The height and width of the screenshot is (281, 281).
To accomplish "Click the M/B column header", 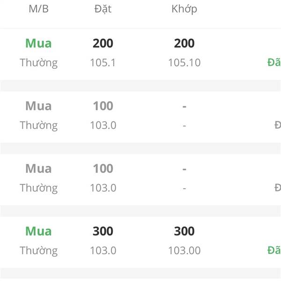I will coord(38,9).
